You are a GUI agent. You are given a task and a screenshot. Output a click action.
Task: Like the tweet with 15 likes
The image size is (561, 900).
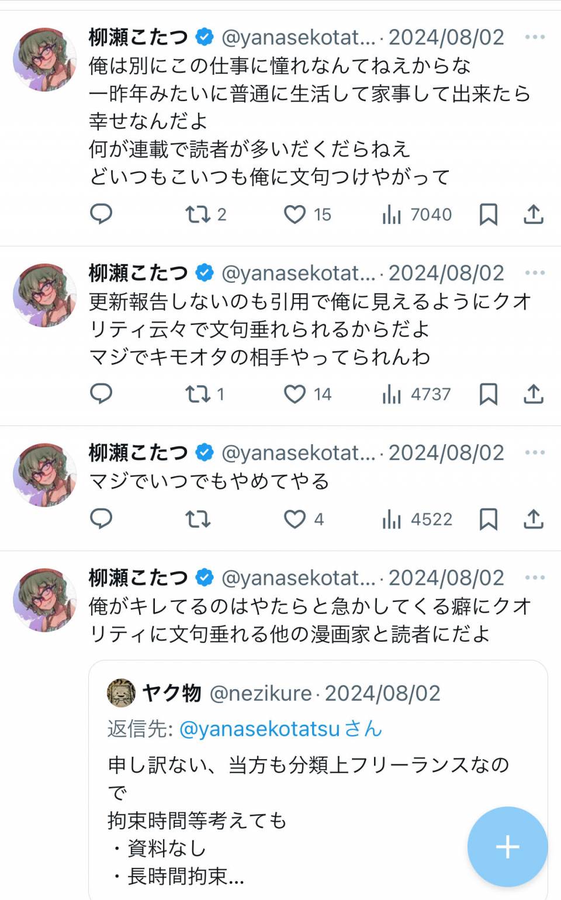[x=295, y=214]
